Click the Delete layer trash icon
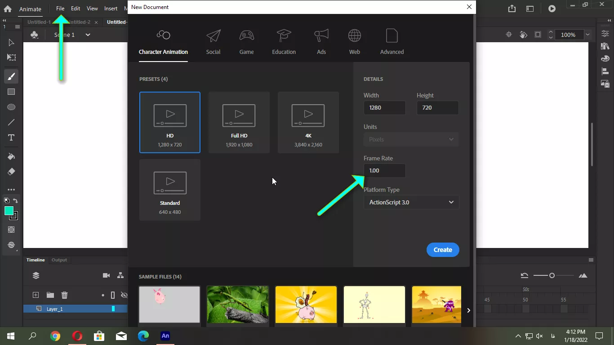 64,295
